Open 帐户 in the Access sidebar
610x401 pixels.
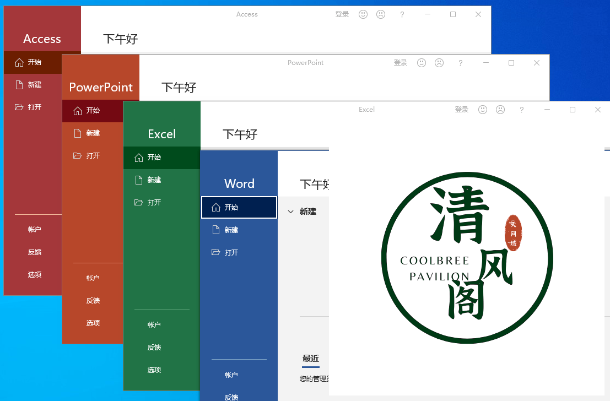(x=35, y=230)
